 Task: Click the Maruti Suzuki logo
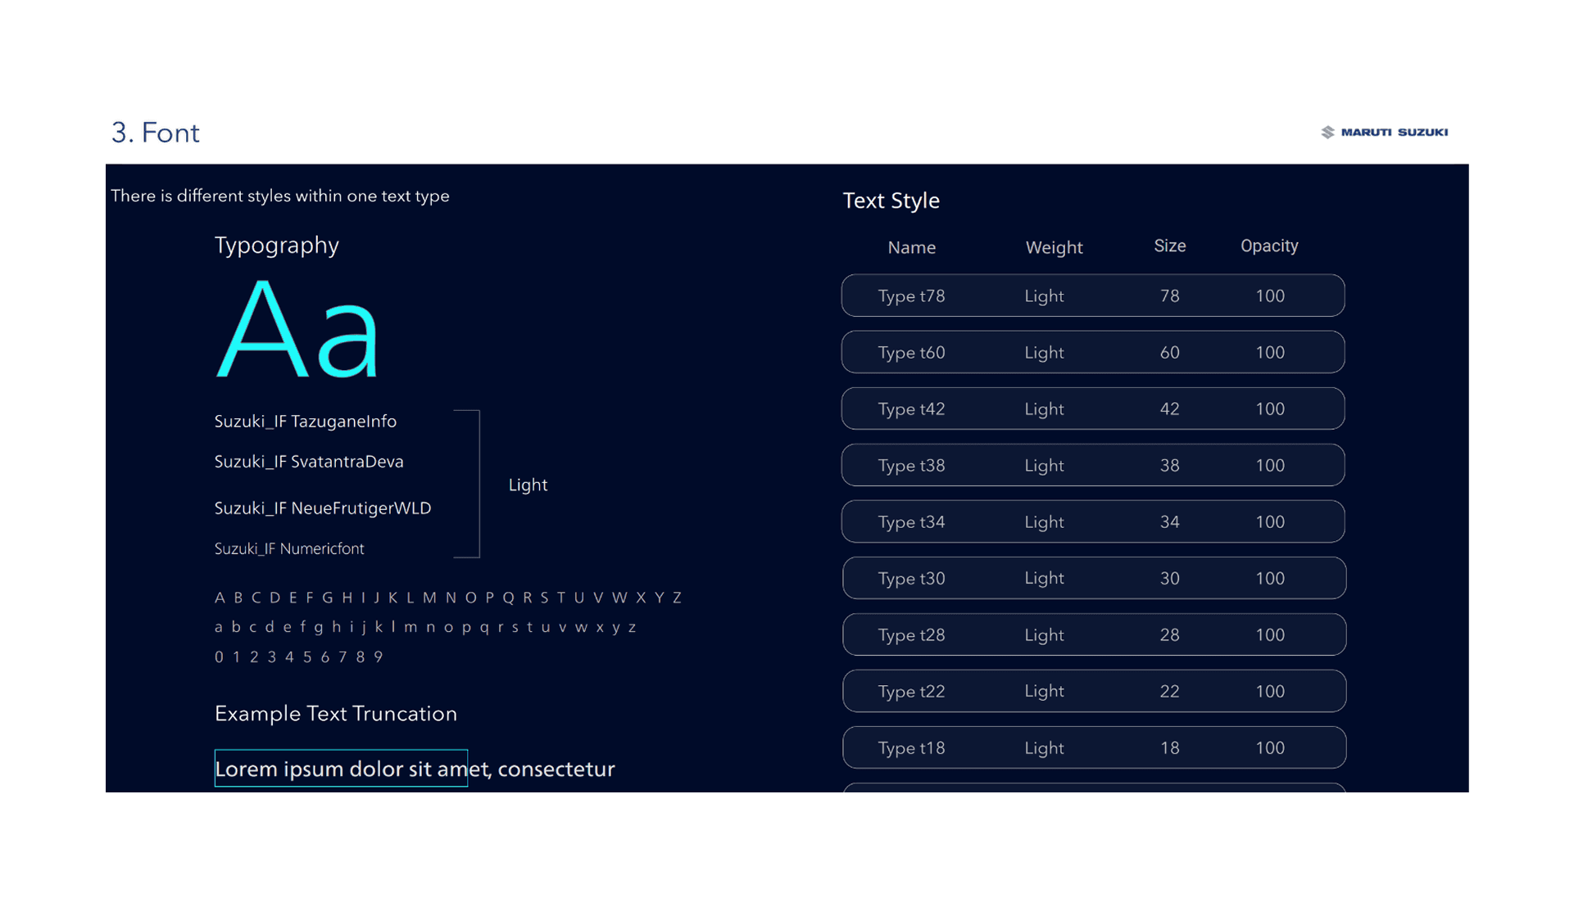tap(1384, 132)
